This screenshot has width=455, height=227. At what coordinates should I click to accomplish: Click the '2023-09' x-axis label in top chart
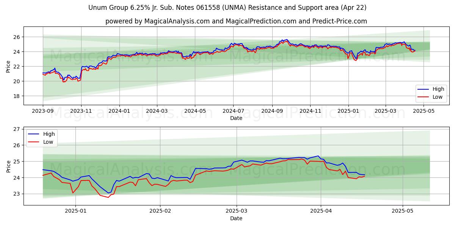coord(43,111)
